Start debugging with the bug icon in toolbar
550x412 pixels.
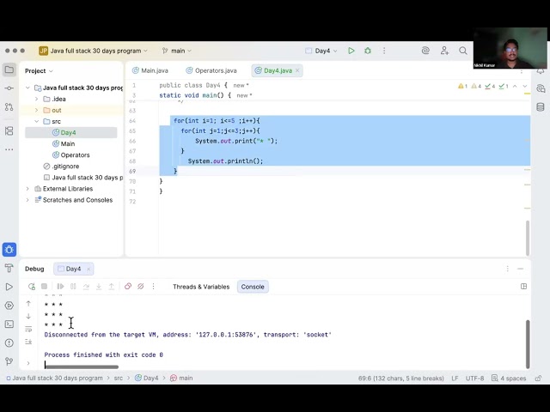[x=368, y=51]
